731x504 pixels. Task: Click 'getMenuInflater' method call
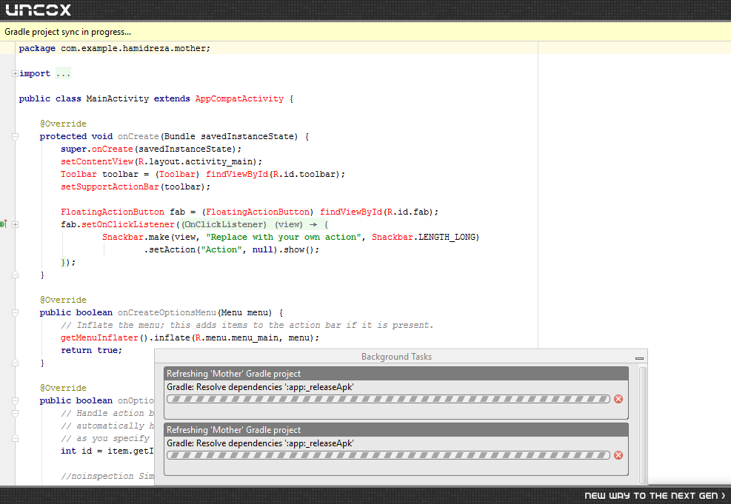pos(99,337)
